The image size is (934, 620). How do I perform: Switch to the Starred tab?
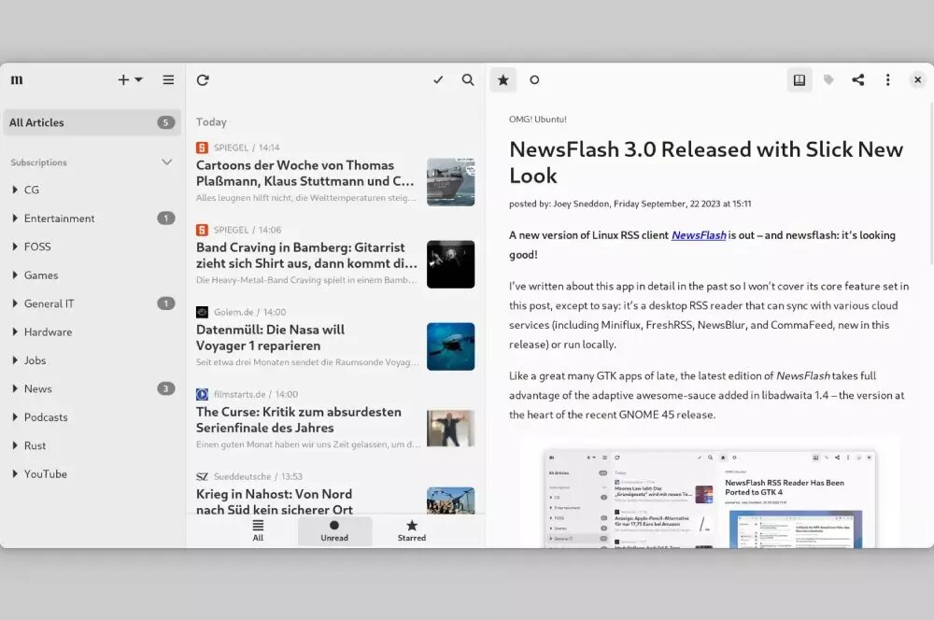click(x=412, y=530)
